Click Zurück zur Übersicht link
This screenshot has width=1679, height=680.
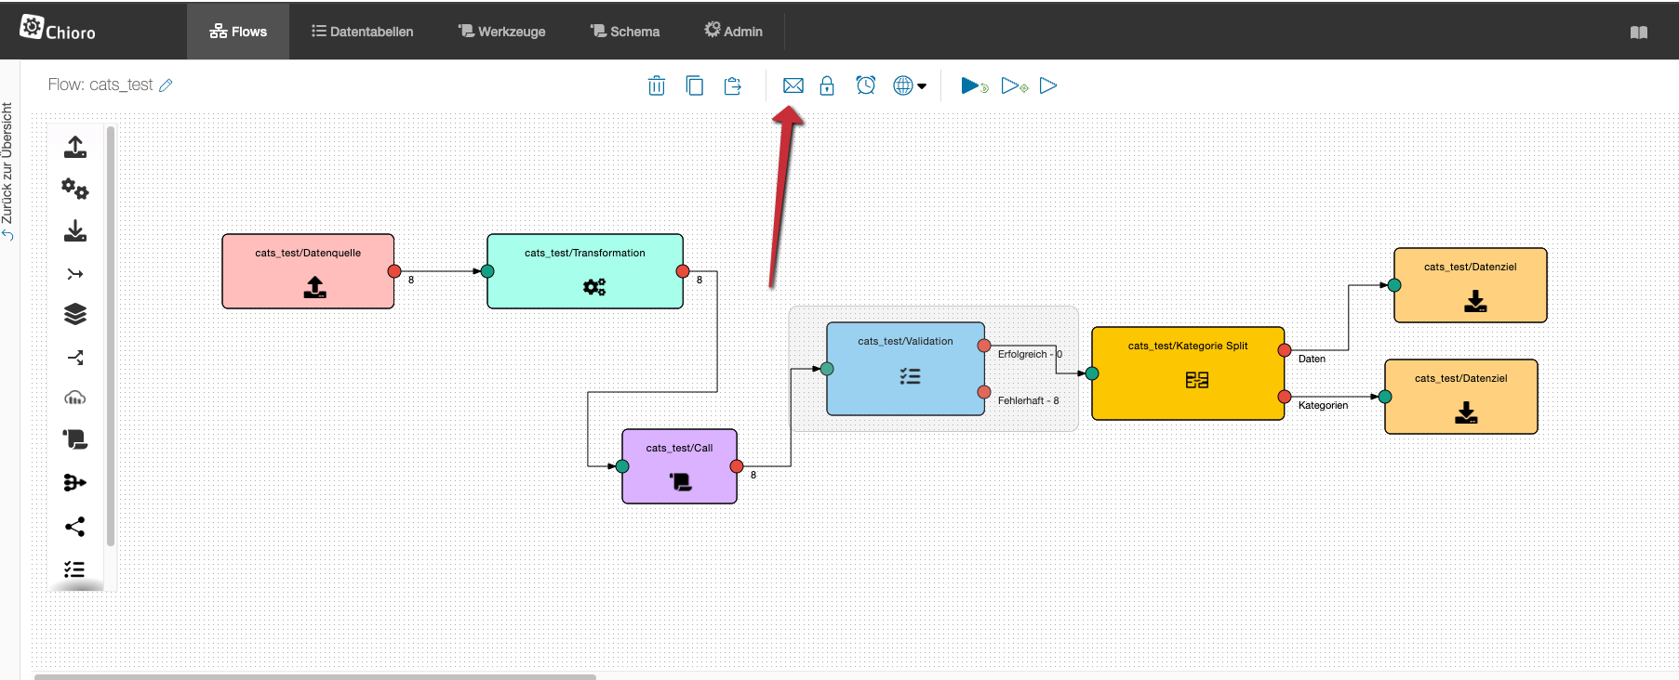[7, 170]
